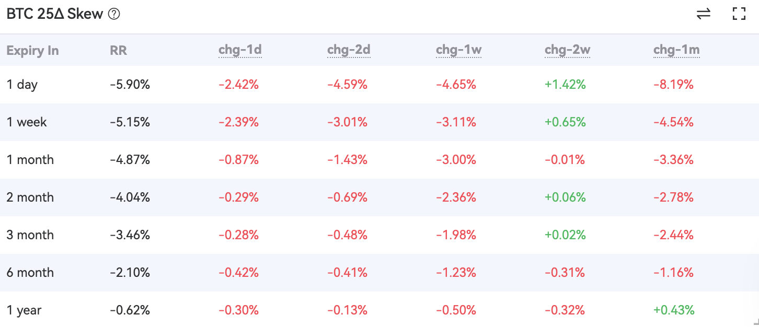Select the 1 day expiry row
Viewport: 759px width, 327px height.
point(22,85)
